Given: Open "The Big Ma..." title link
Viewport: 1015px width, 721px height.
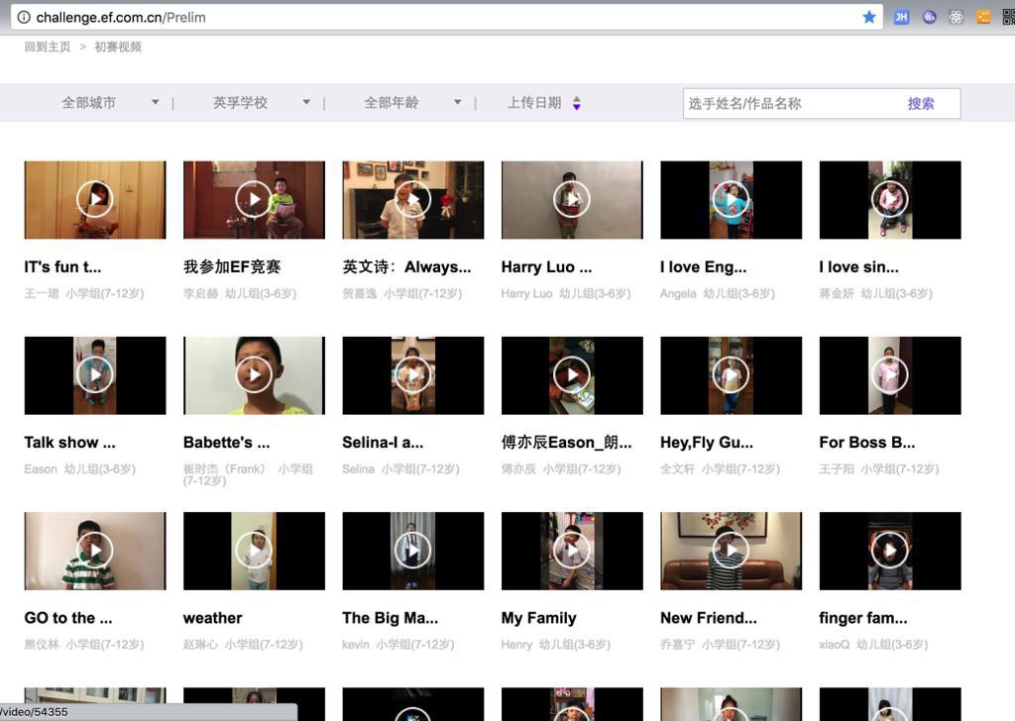Looking at the screenshot, I should click(391, 618).
